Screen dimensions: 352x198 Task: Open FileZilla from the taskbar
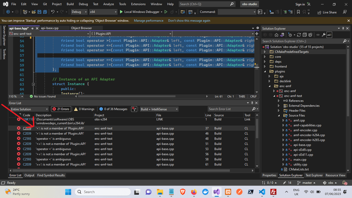(273, 192)
